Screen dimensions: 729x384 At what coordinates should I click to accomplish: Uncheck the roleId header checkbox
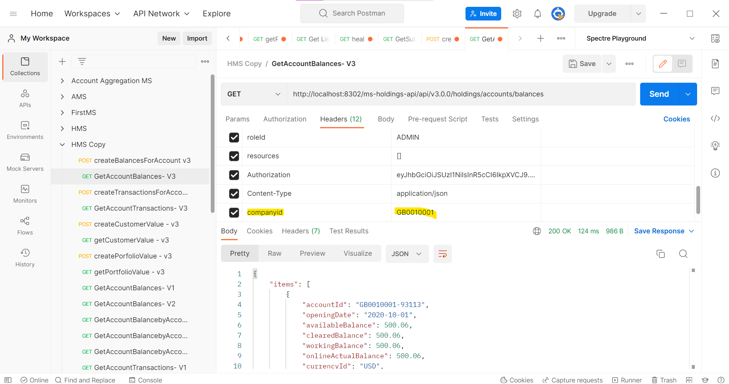[x=234, y=137]
